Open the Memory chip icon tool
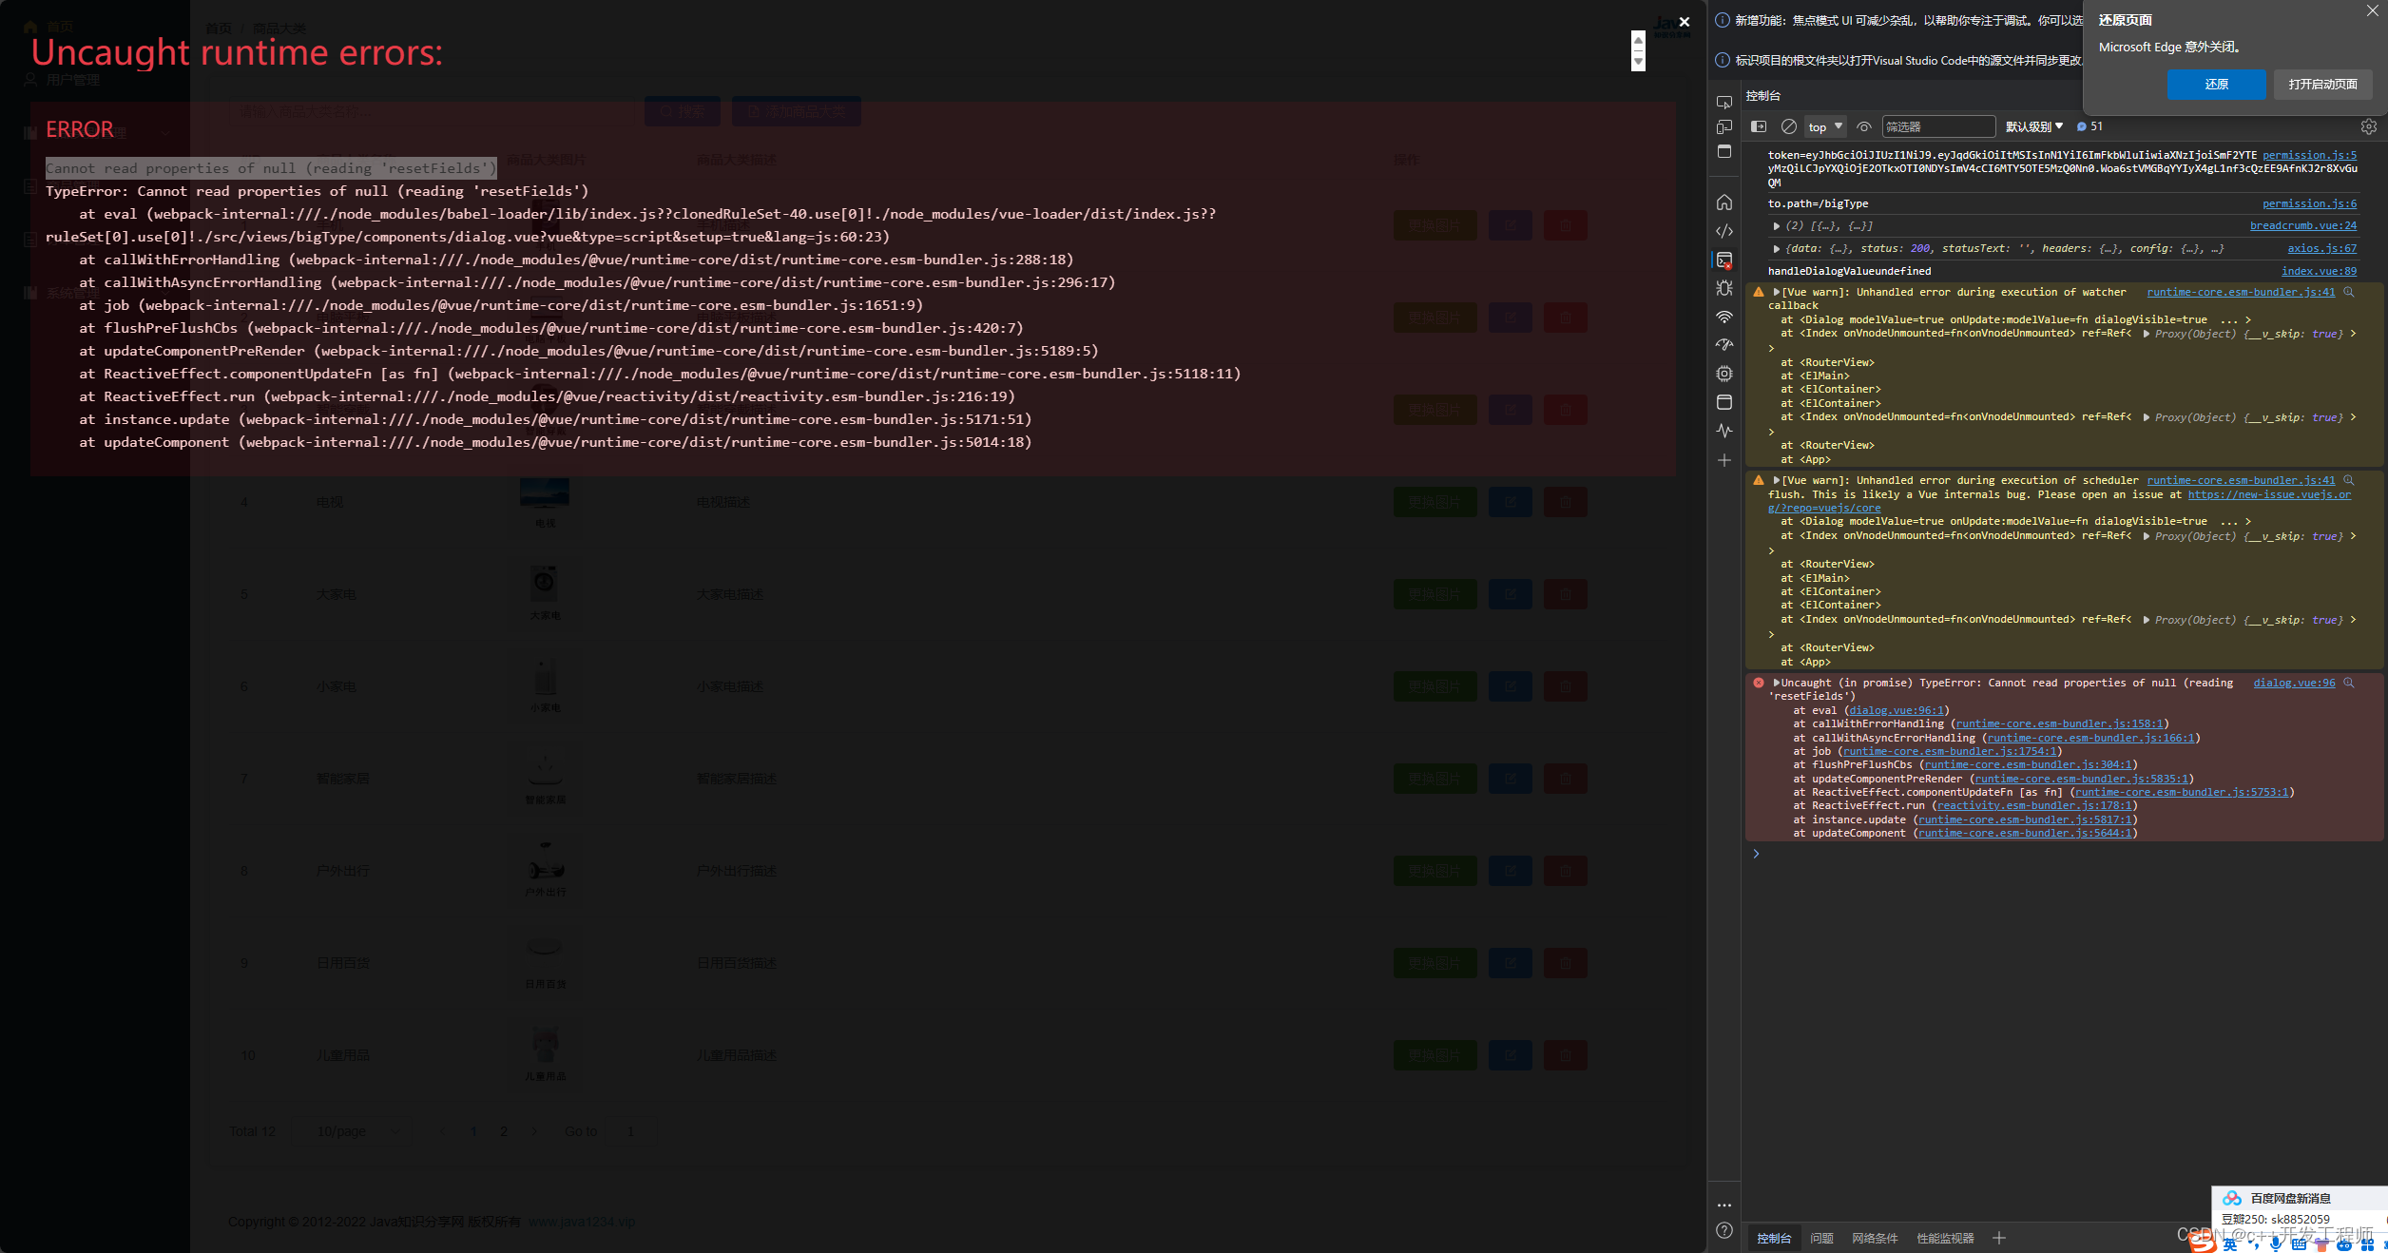The image size is (2388, 1253). 1724,374
